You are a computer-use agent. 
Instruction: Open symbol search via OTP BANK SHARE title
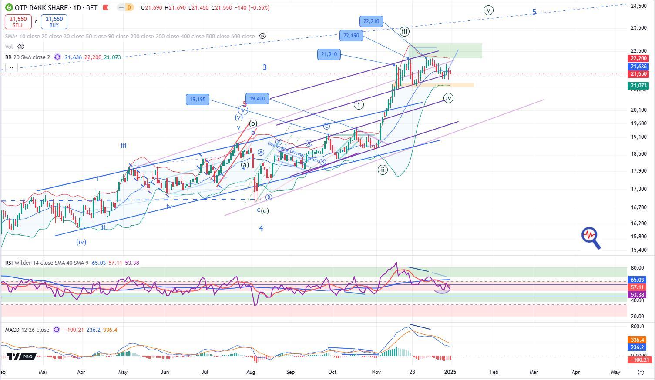pos(41,8)
